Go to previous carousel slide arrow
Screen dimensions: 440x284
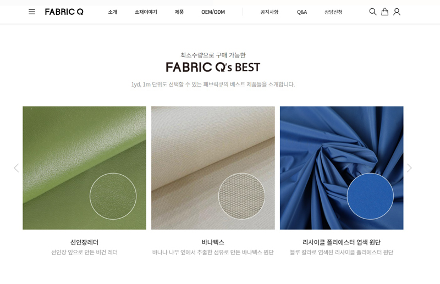click(x=16, y=168)
